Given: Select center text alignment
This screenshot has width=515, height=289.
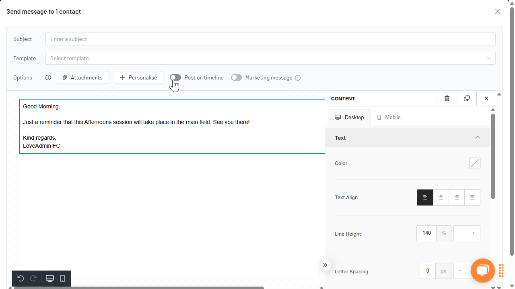Looking at the screenshot, I should (x=441, y=197).
